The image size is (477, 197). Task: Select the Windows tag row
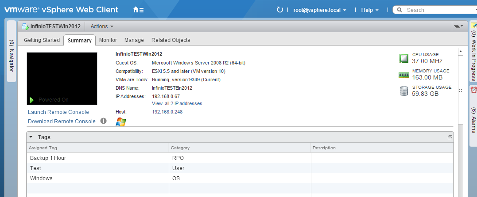coord(240,178)
